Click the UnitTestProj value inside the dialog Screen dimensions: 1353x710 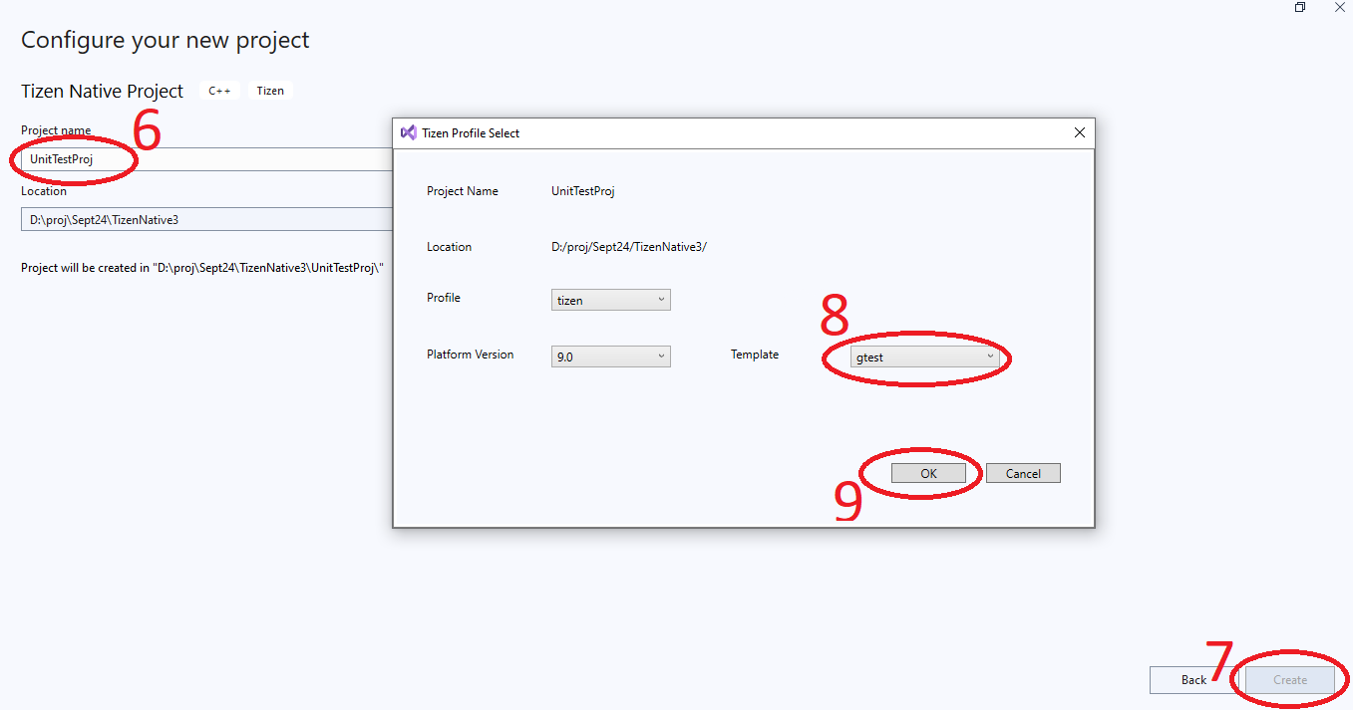[x=583, y=191]
